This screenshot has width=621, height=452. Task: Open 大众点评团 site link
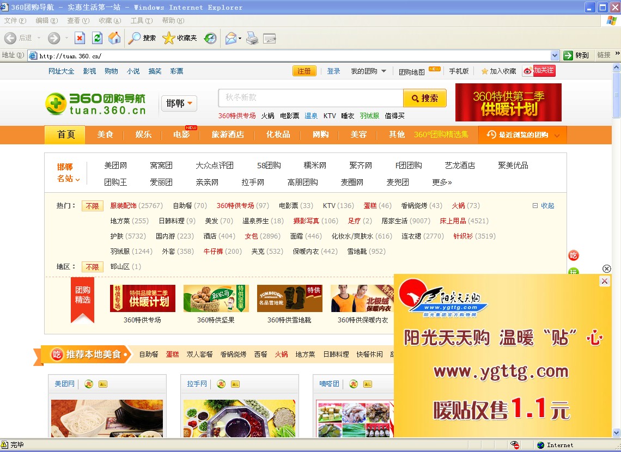[x=214, y=166]
